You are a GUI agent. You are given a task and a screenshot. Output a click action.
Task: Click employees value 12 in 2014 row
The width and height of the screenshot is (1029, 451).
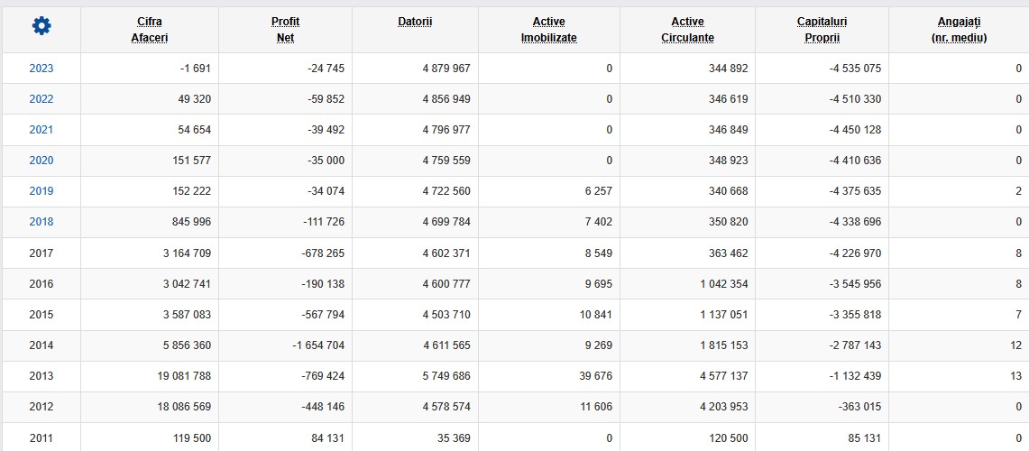click(x=1015, y=345)
